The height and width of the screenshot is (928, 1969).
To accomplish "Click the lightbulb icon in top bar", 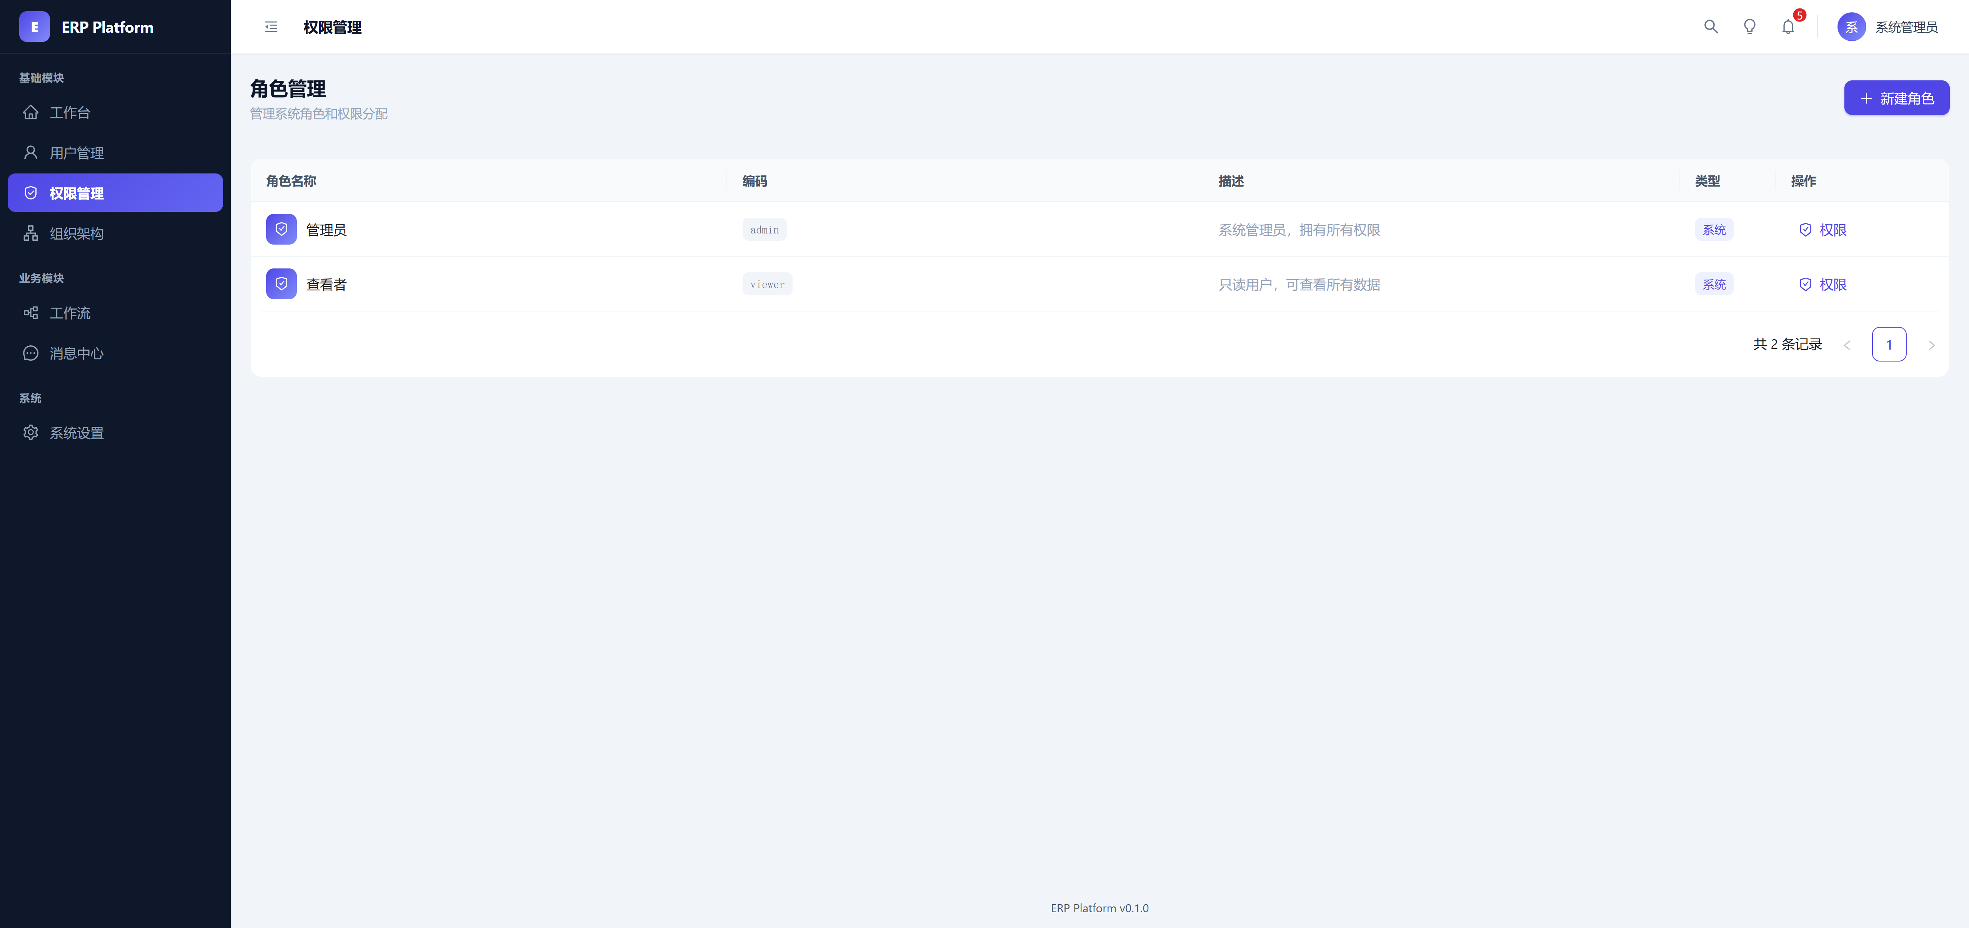I will (x=1749, y=27).
